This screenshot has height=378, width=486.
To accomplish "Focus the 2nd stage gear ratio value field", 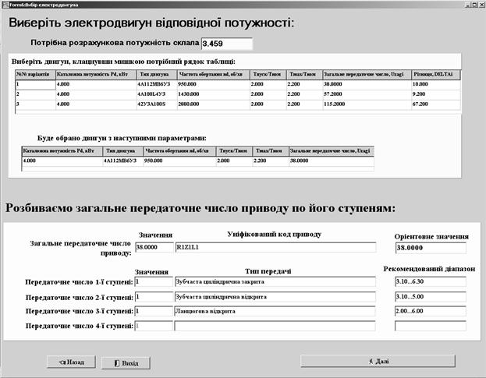I will 154,297.
